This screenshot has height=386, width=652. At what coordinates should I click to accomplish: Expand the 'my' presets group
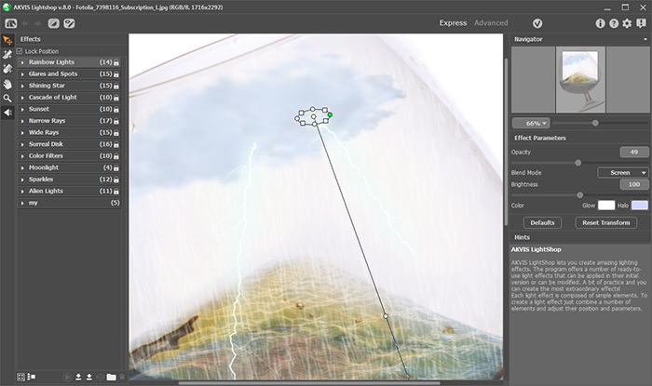(x=22, y=203)
